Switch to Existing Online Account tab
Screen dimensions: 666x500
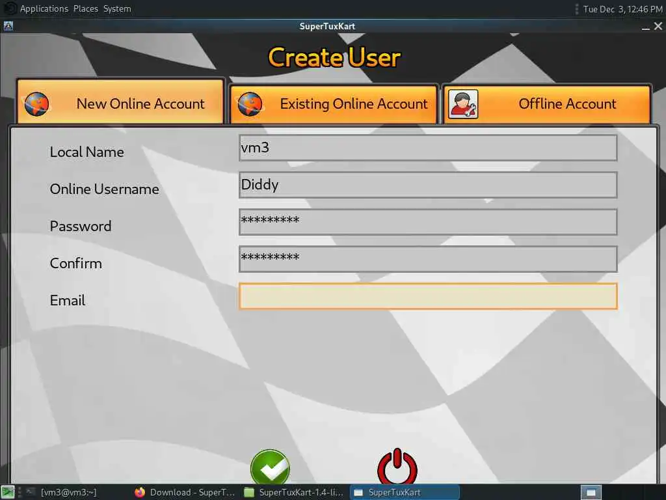click(x=334, y=105)
